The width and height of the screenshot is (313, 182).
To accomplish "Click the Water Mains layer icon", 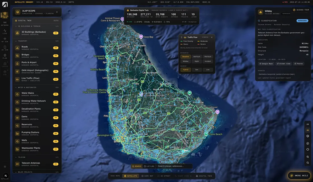I will tap(17, 94).
